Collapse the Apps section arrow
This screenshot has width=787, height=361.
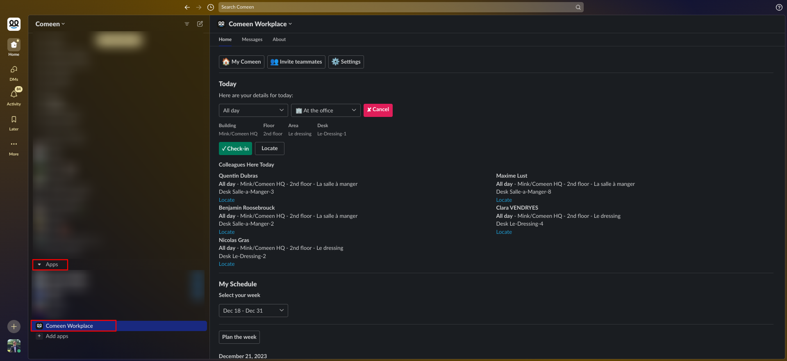(x=39, y=265)
